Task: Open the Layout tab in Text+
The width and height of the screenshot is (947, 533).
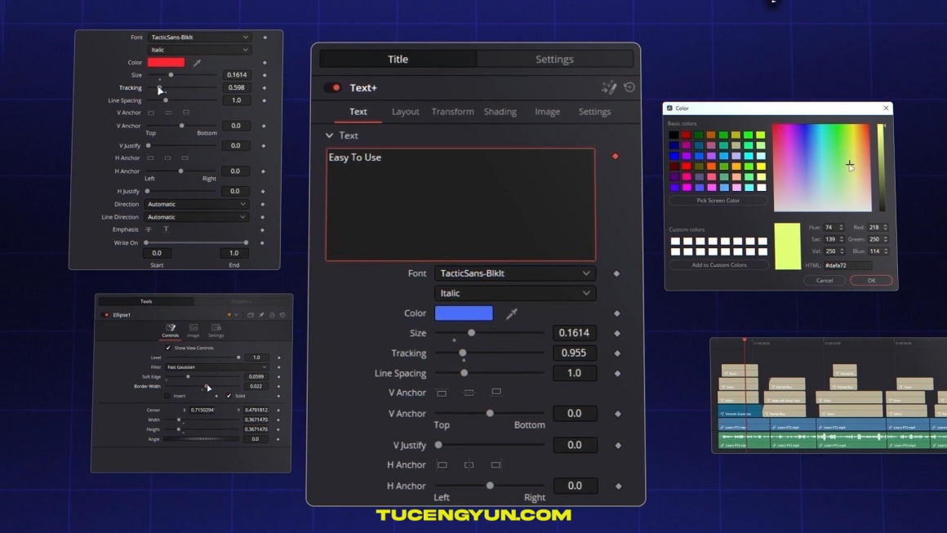Action: [405, 112]
